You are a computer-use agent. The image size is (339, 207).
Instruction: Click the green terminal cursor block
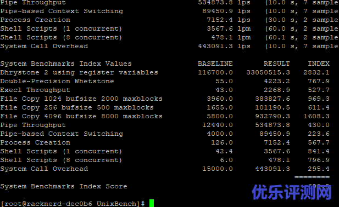[x=152, y=203]
